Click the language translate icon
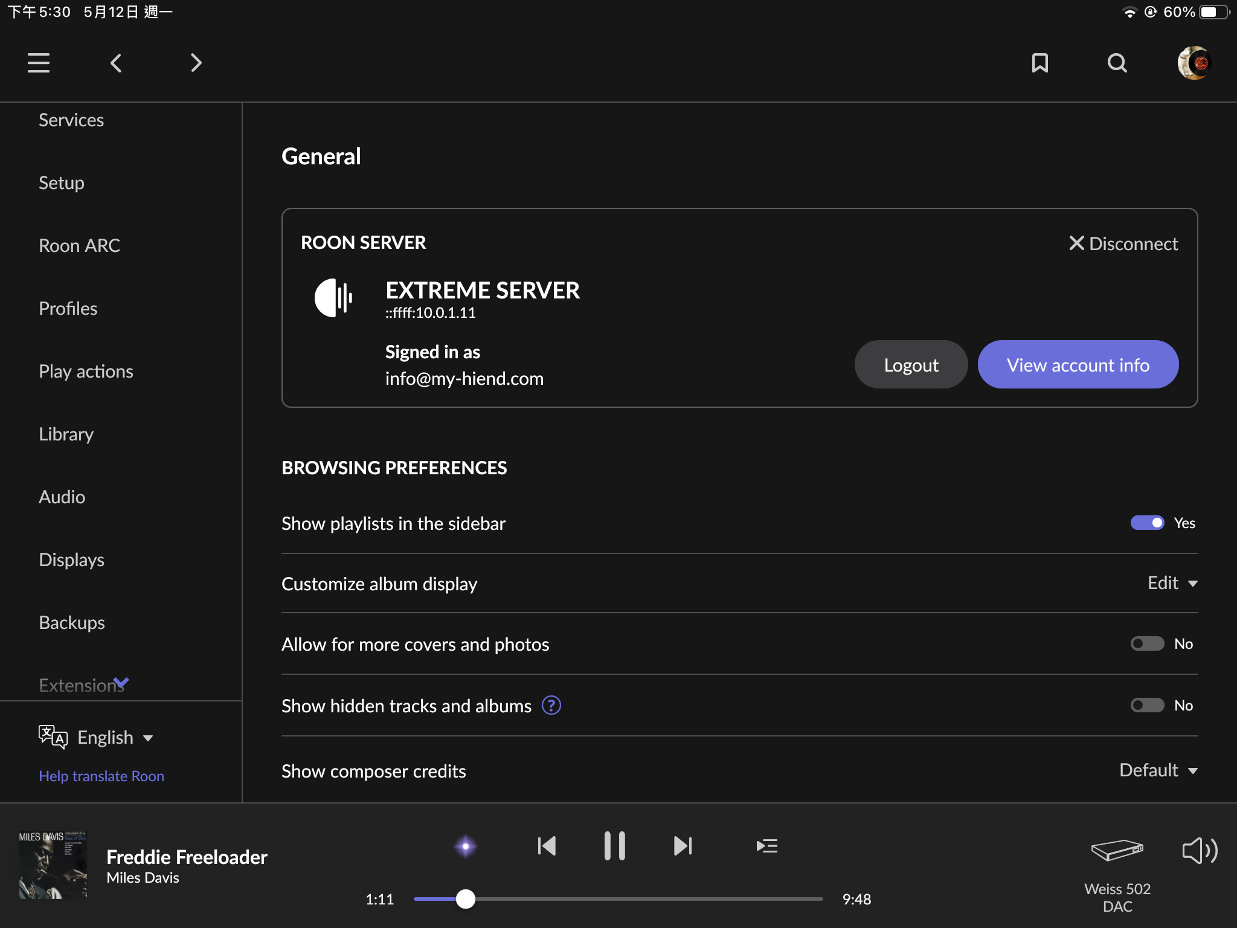Image resolution: width=1237 pixels, height=928 pixels. coord(53,736)
